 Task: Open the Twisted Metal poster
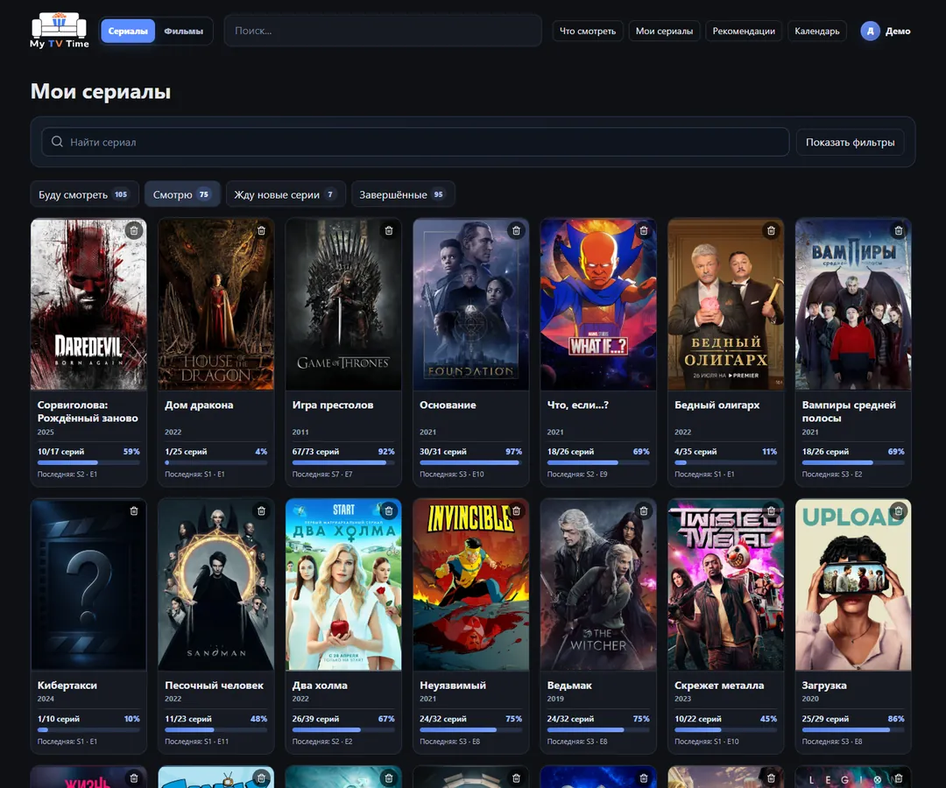coord(726,584)
